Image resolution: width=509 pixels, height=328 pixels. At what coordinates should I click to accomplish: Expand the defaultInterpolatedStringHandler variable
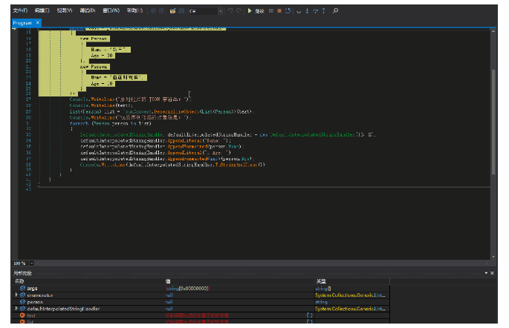click(16, 308)
